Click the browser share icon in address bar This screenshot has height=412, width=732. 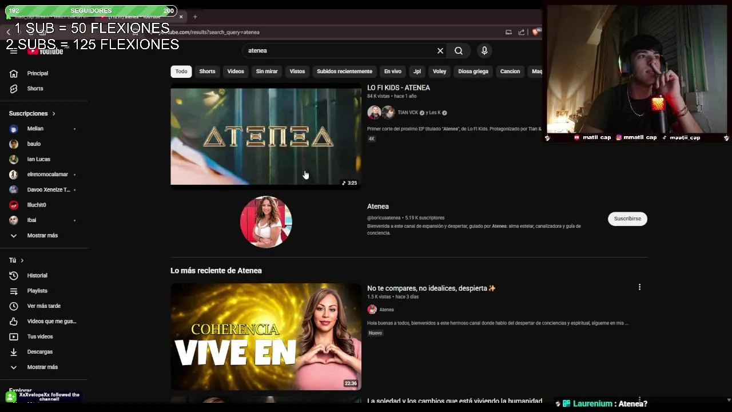click(522, 32)
